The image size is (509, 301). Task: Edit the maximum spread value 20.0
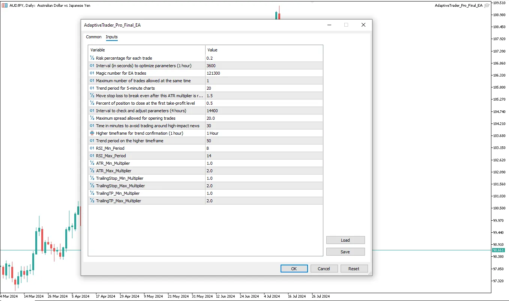pos(264,118)
